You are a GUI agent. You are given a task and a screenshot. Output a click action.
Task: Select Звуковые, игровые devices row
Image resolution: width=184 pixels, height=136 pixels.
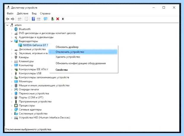[34, 53]
